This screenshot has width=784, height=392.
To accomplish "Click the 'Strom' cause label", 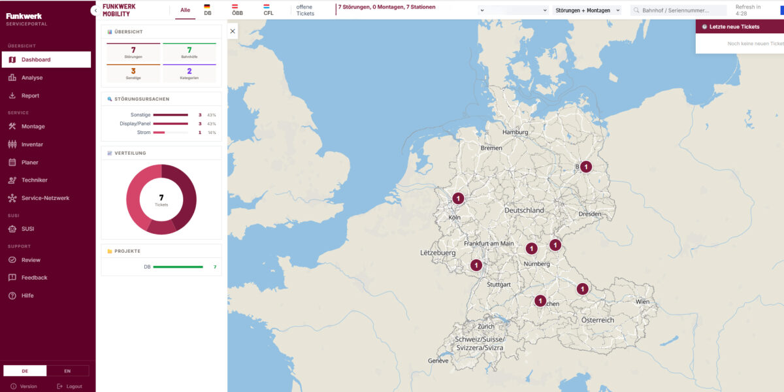I will click(143, 133).
